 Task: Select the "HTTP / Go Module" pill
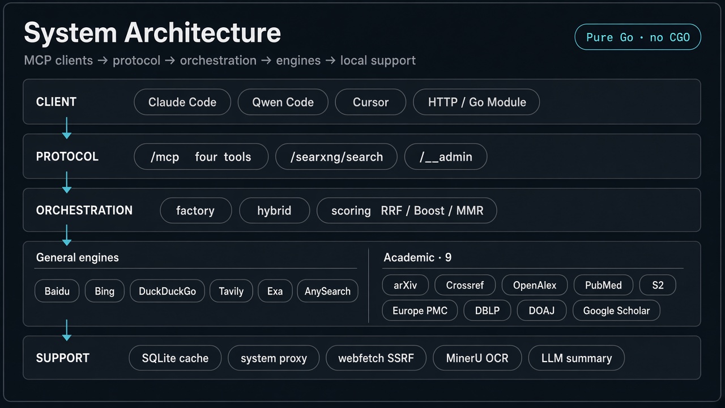coord(476,102)
